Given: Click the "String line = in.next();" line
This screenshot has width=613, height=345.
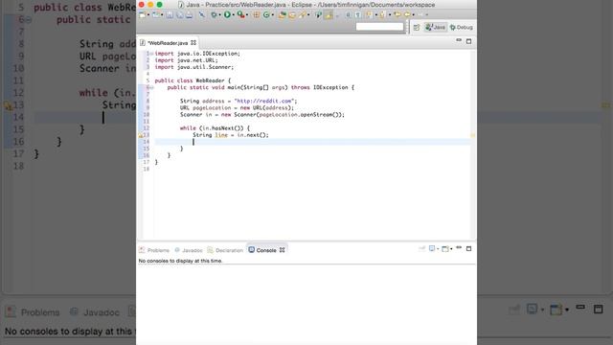Looking at the screenshot, I should (231, 135).
